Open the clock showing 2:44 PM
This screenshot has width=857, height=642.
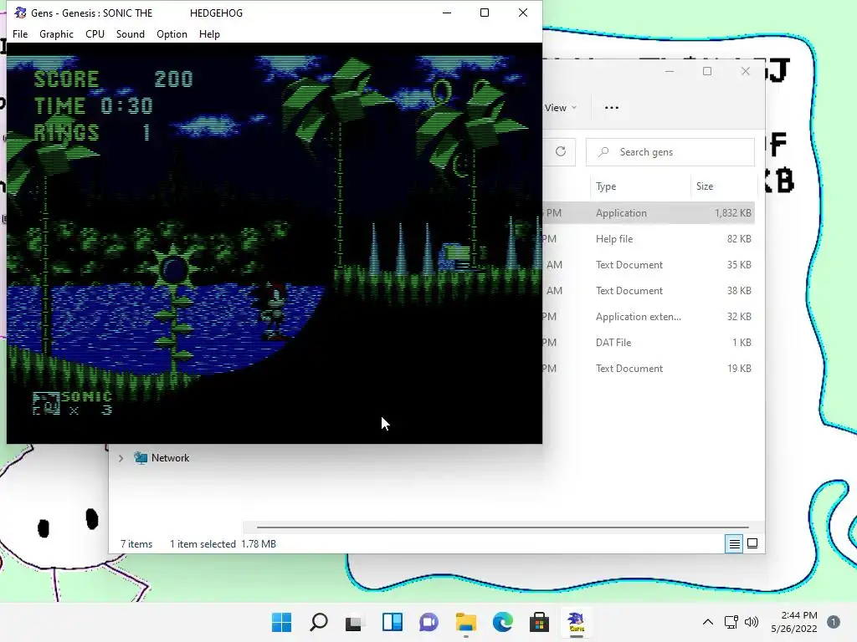tap(794, 622)
